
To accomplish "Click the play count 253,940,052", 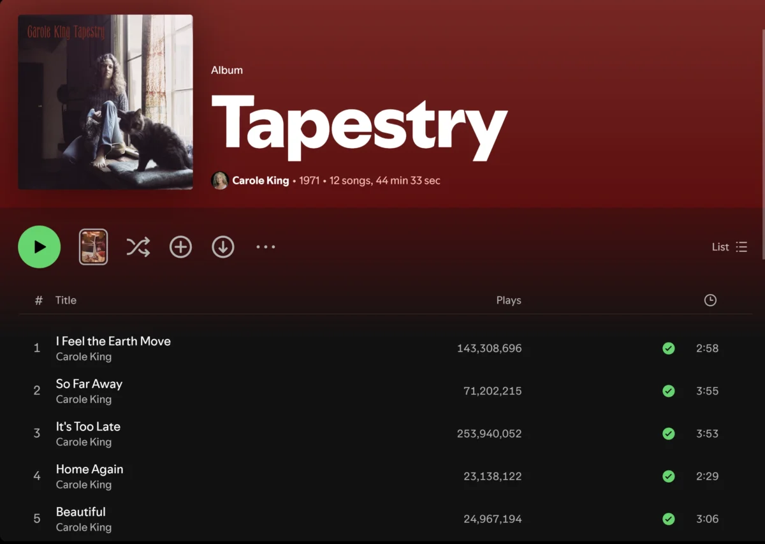I will [489, 434].
